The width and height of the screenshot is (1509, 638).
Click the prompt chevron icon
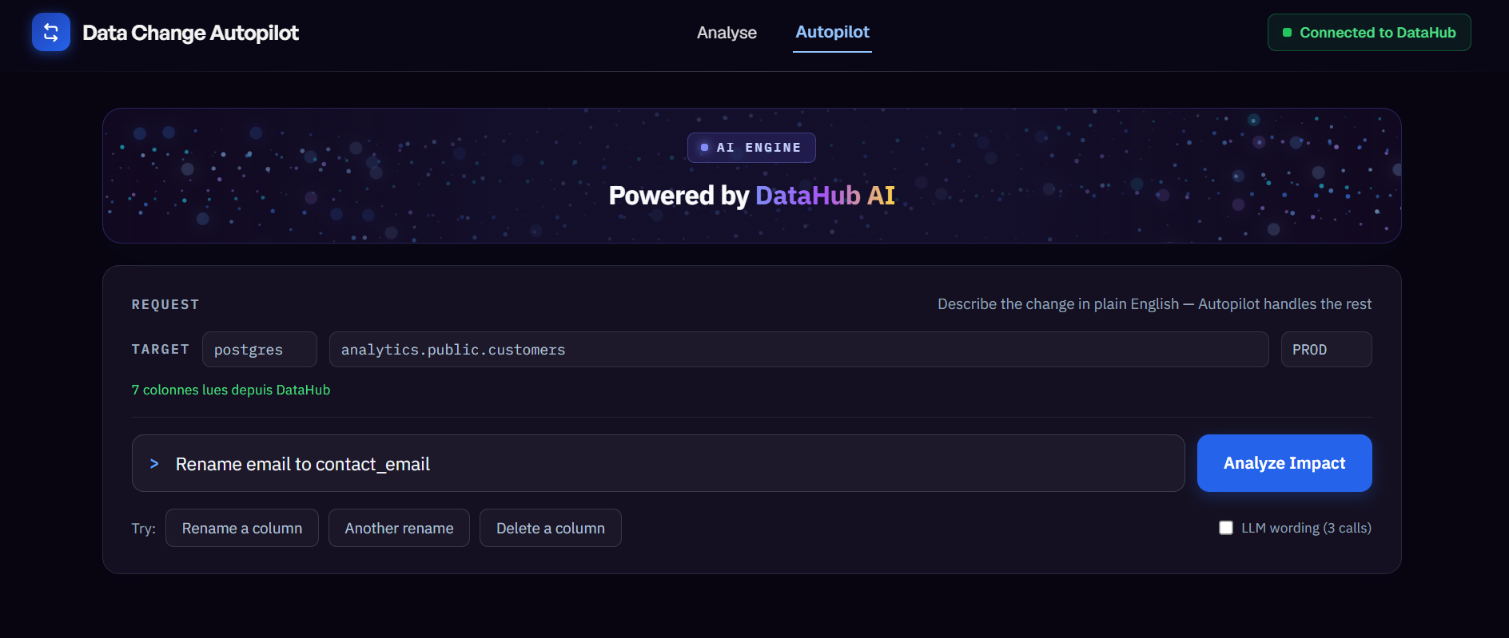pyautogui.click(x=154, y=464)
